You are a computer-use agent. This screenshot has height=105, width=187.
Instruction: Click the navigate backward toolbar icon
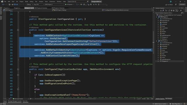3,5
